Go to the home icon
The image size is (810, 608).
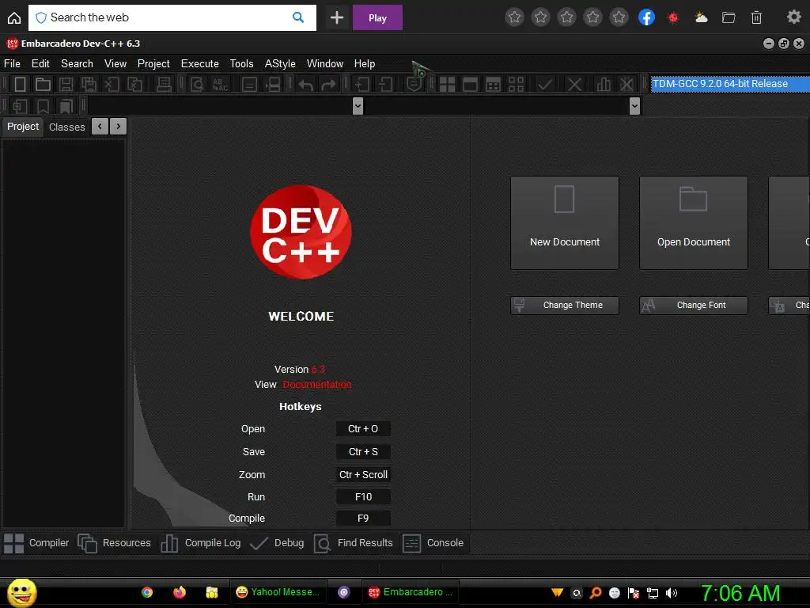[x=14, y=18]
